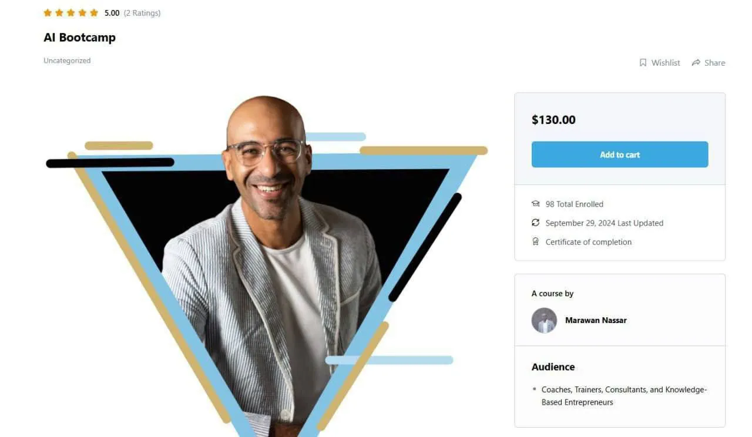Click Marawan Nassar's round avatar photo
Screen dimensions: 752x437
[544, 321]
